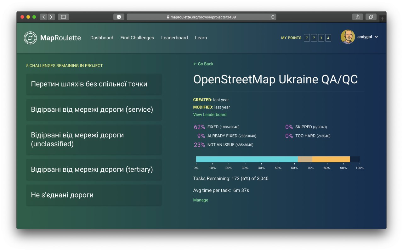This screenshot has height=251, width=403.
Task: Click the project title OpenStreetMap Ukraine QA/QC
Action: click(x=275, y=80)
